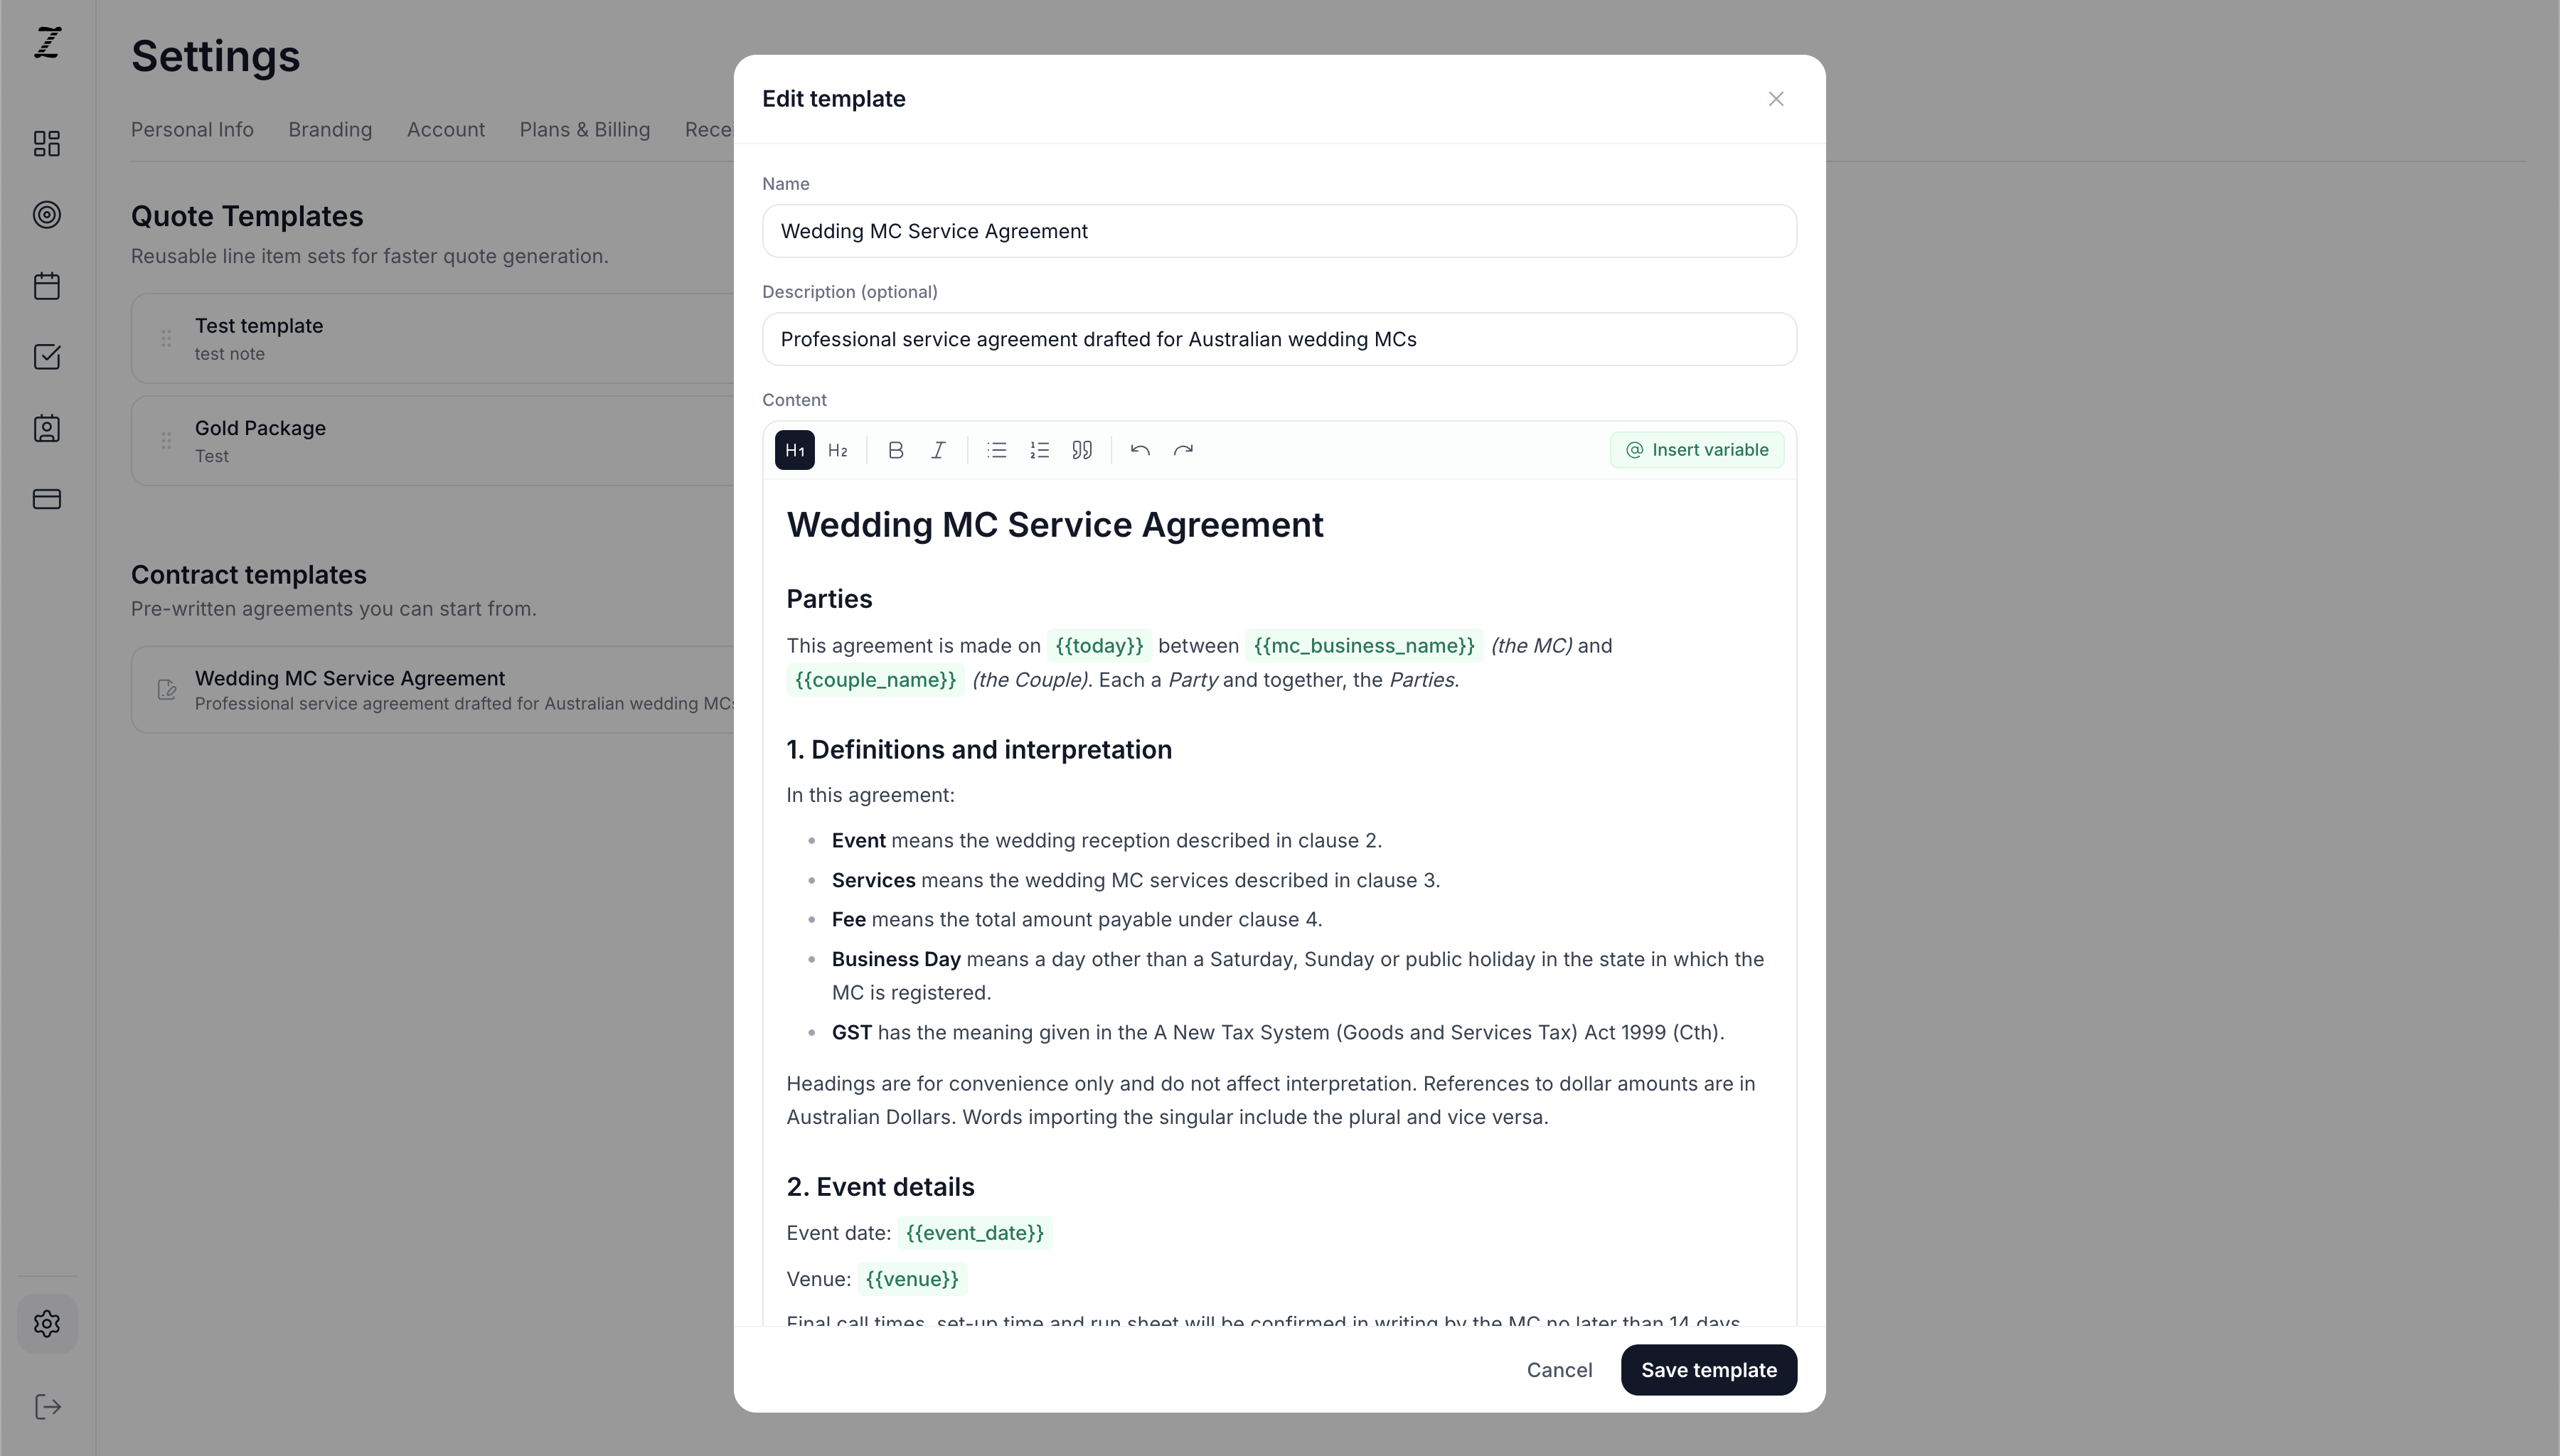Select the Test template quote template
The height and width of the screenshot is (1456, 2560).
[x=433, y=338]
